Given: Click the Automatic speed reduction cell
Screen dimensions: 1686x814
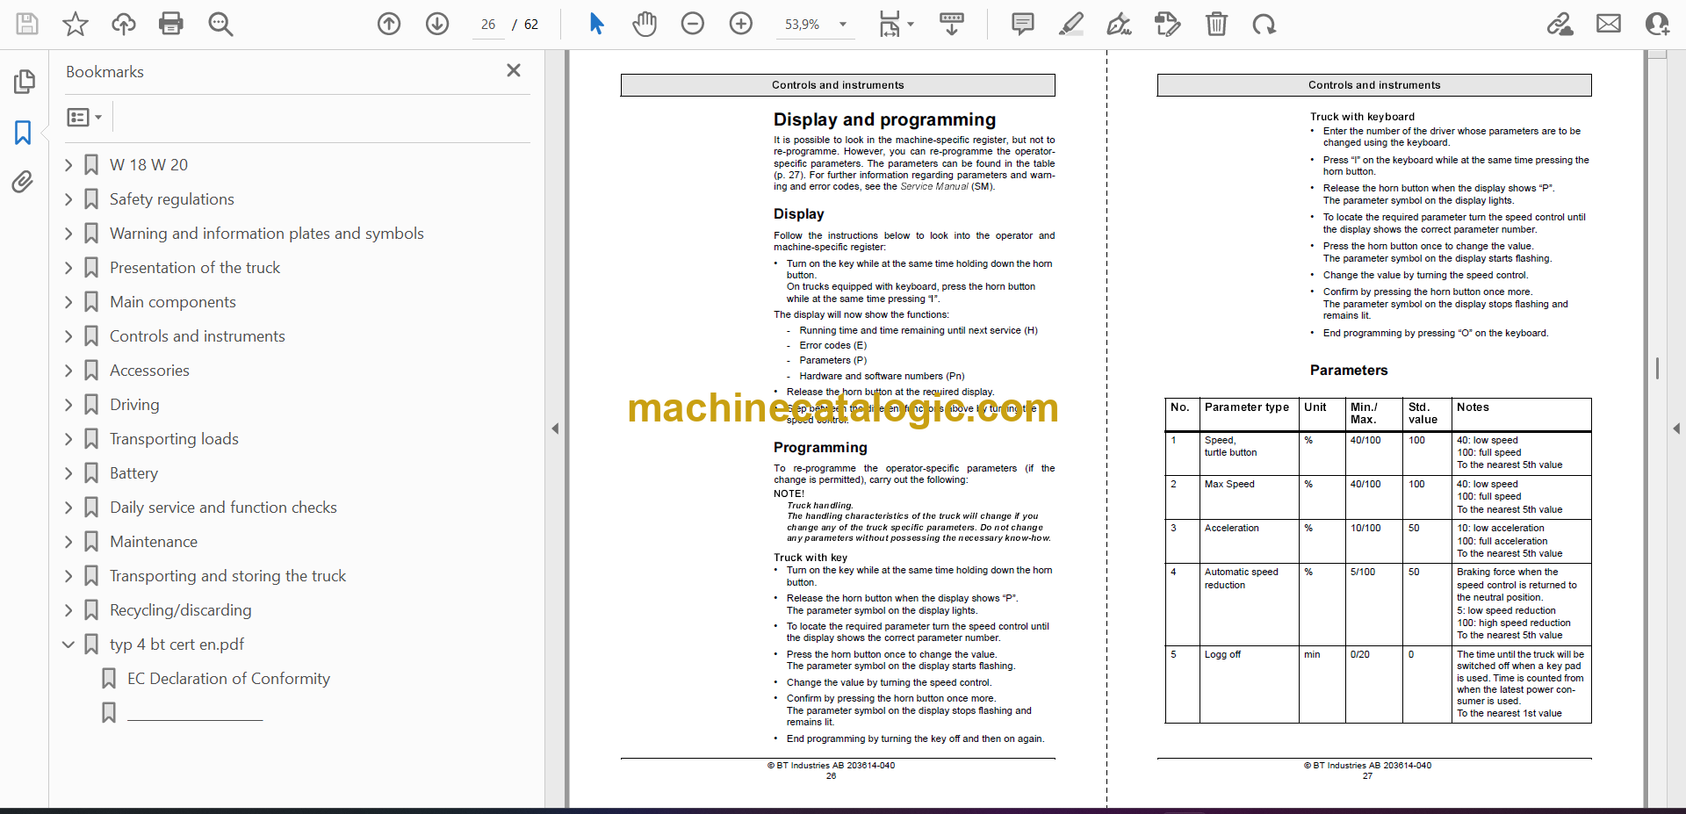Looking at the screenshot, I should pyautogui.click(x=1250, y=605).
